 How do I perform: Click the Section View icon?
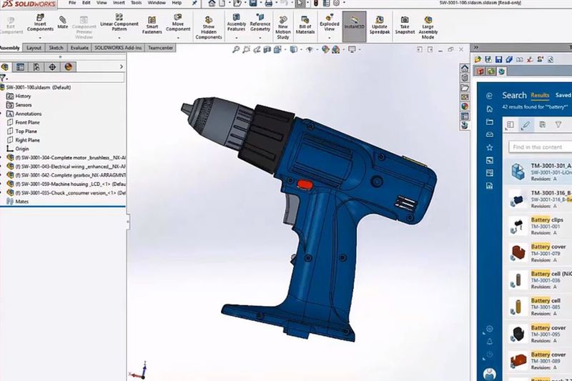click(267, 49)
